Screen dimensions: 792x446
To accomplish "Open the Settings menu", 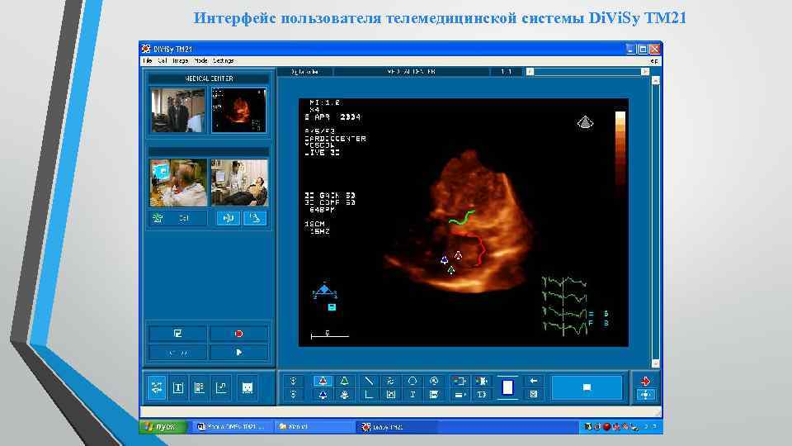I will [224, 60].
